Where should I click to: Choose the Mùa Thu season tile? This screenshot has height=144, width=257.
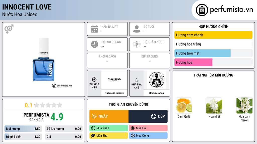point(109,135)
